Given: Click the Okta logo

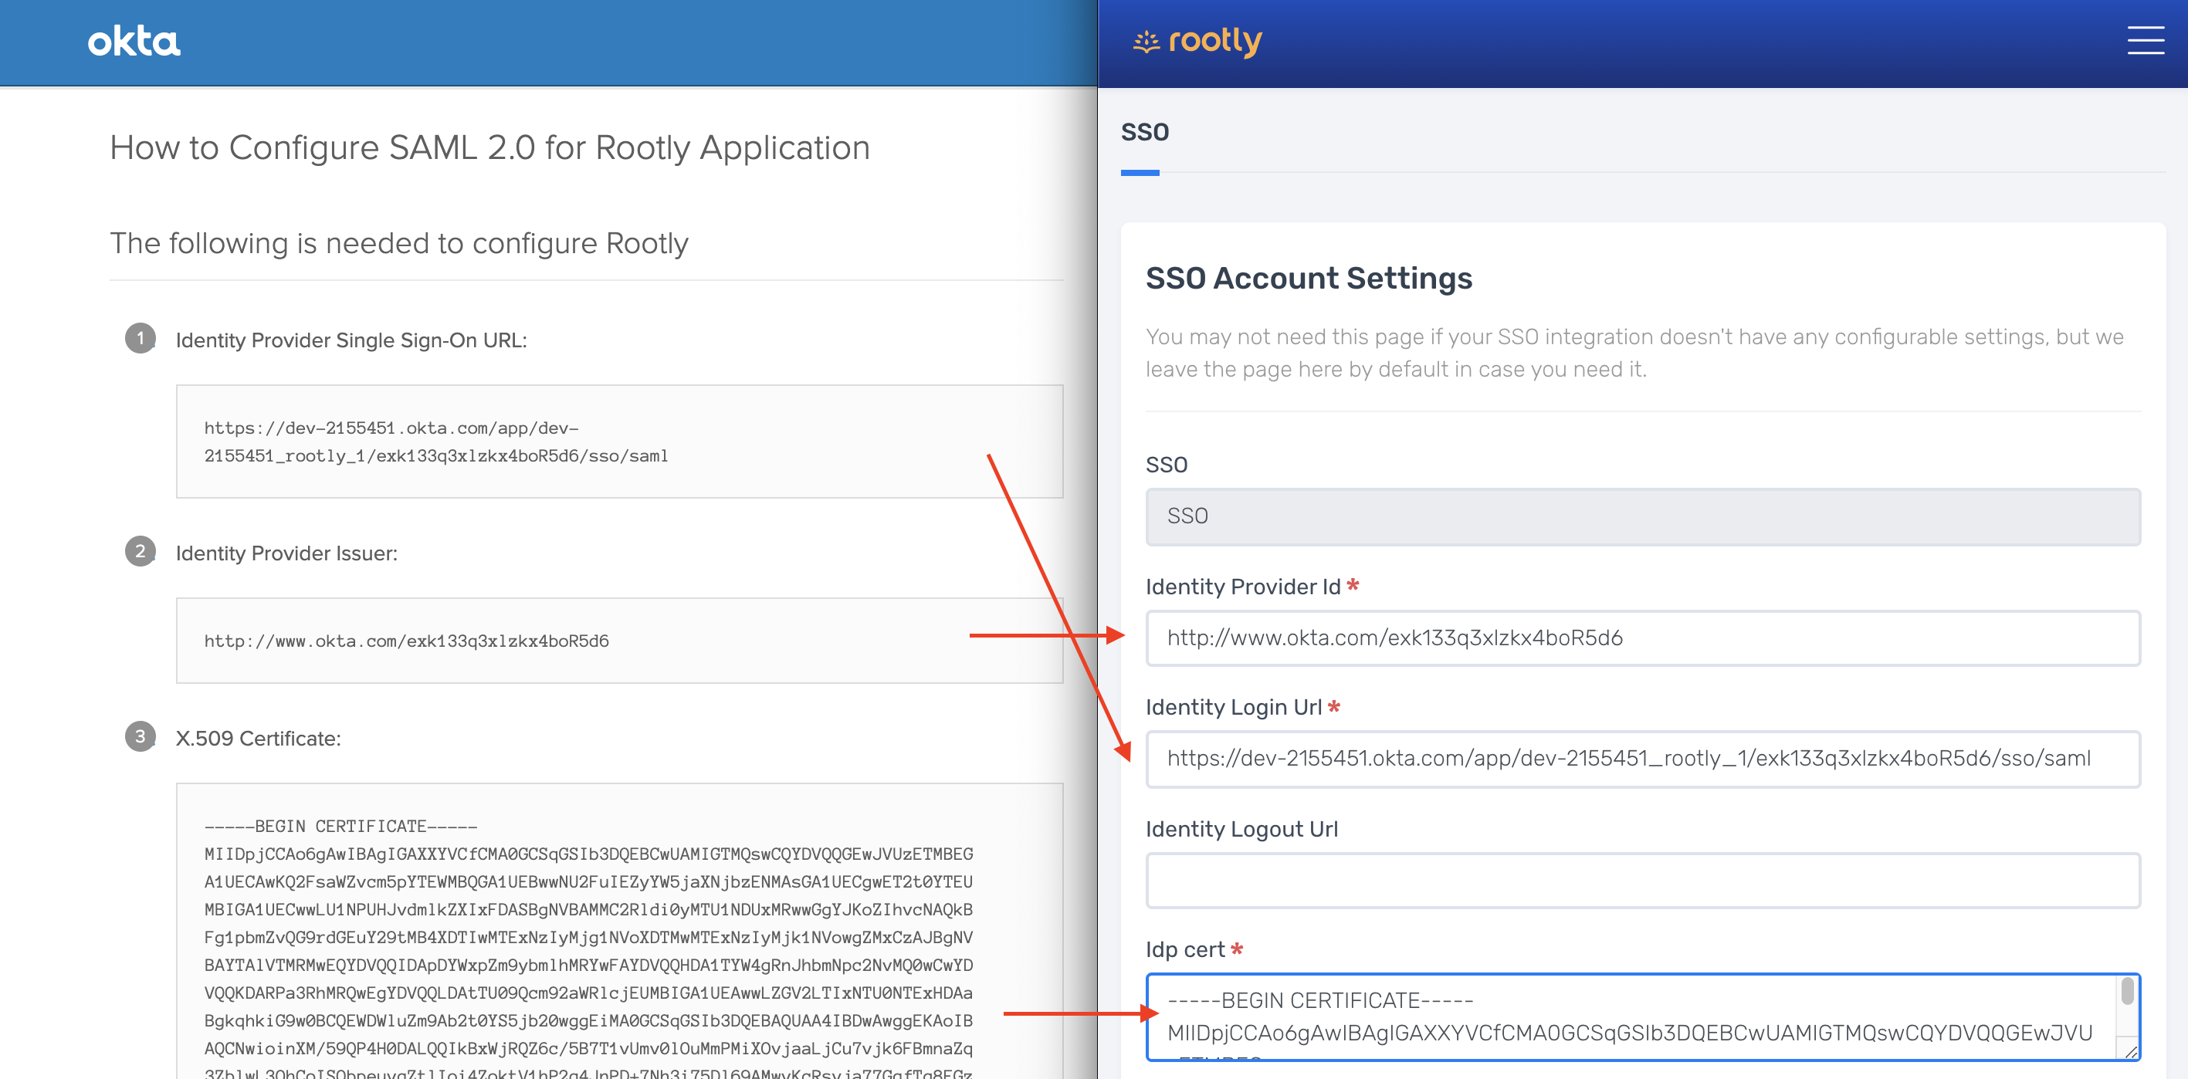Looking at the screenshot, I should [134, 41].
